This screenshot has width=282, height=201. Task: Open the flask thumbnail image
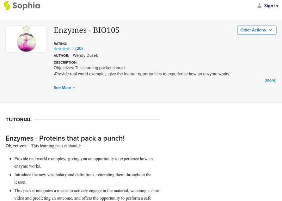pyautogui.click(x=26, y=39)
